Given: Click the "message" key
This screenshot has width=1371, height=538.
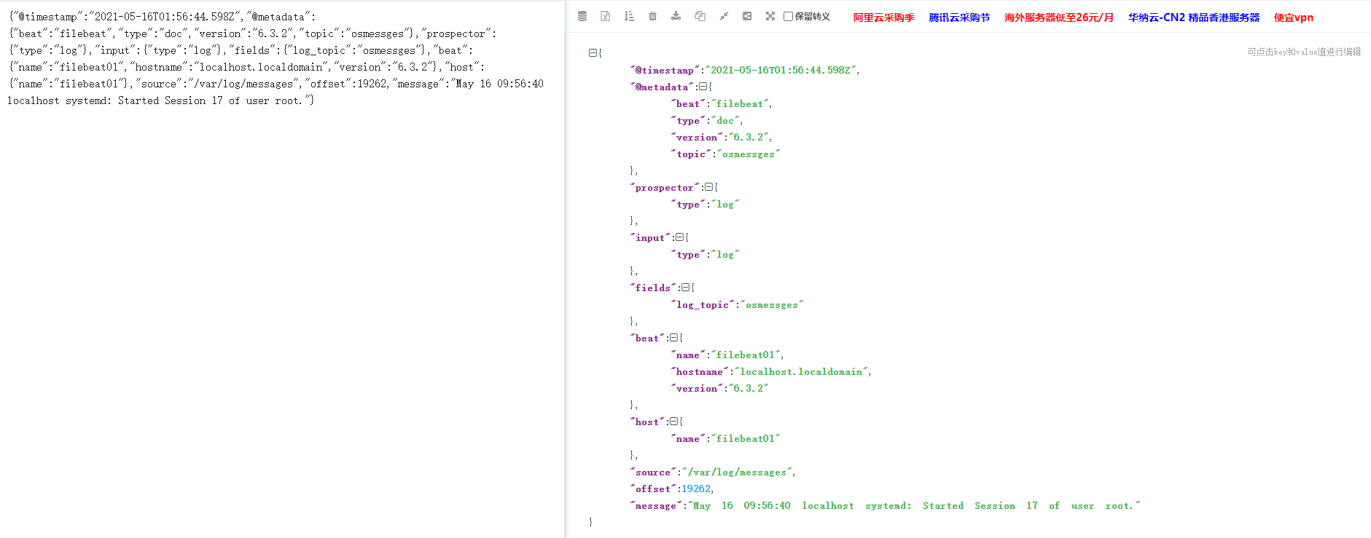Looking at the screenshot, I should [656, 505].
